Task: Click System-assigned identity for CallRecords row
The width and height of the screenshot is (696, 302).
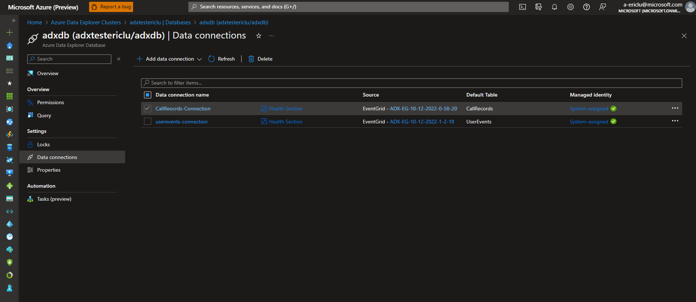Action: click(x=589, y=109)
